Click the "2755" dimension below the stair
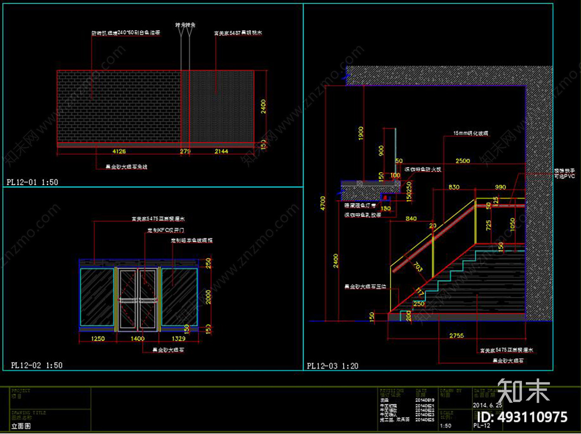Viewport: 581px width, 434px height. coord(456,335)
